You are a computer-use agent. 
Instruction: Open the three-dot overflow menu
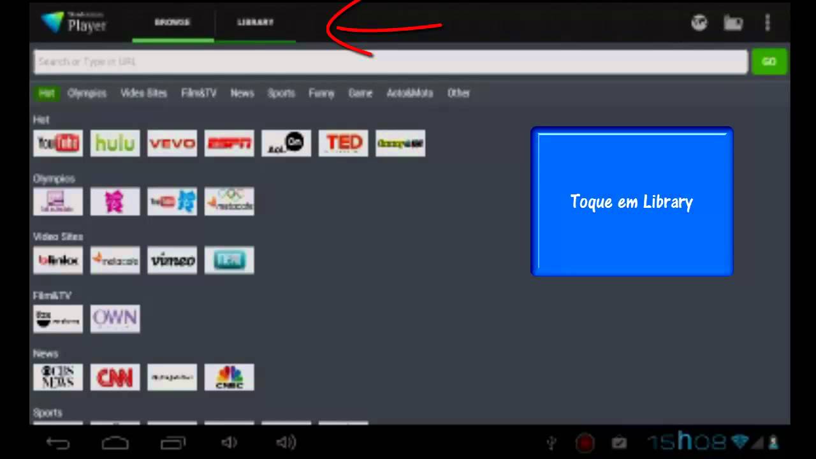pyautogui.click(x=768, y=23)
